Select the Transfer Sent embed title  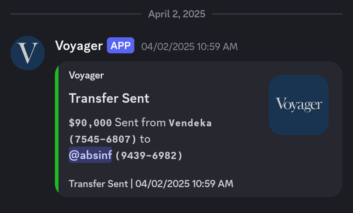[109, 98]
